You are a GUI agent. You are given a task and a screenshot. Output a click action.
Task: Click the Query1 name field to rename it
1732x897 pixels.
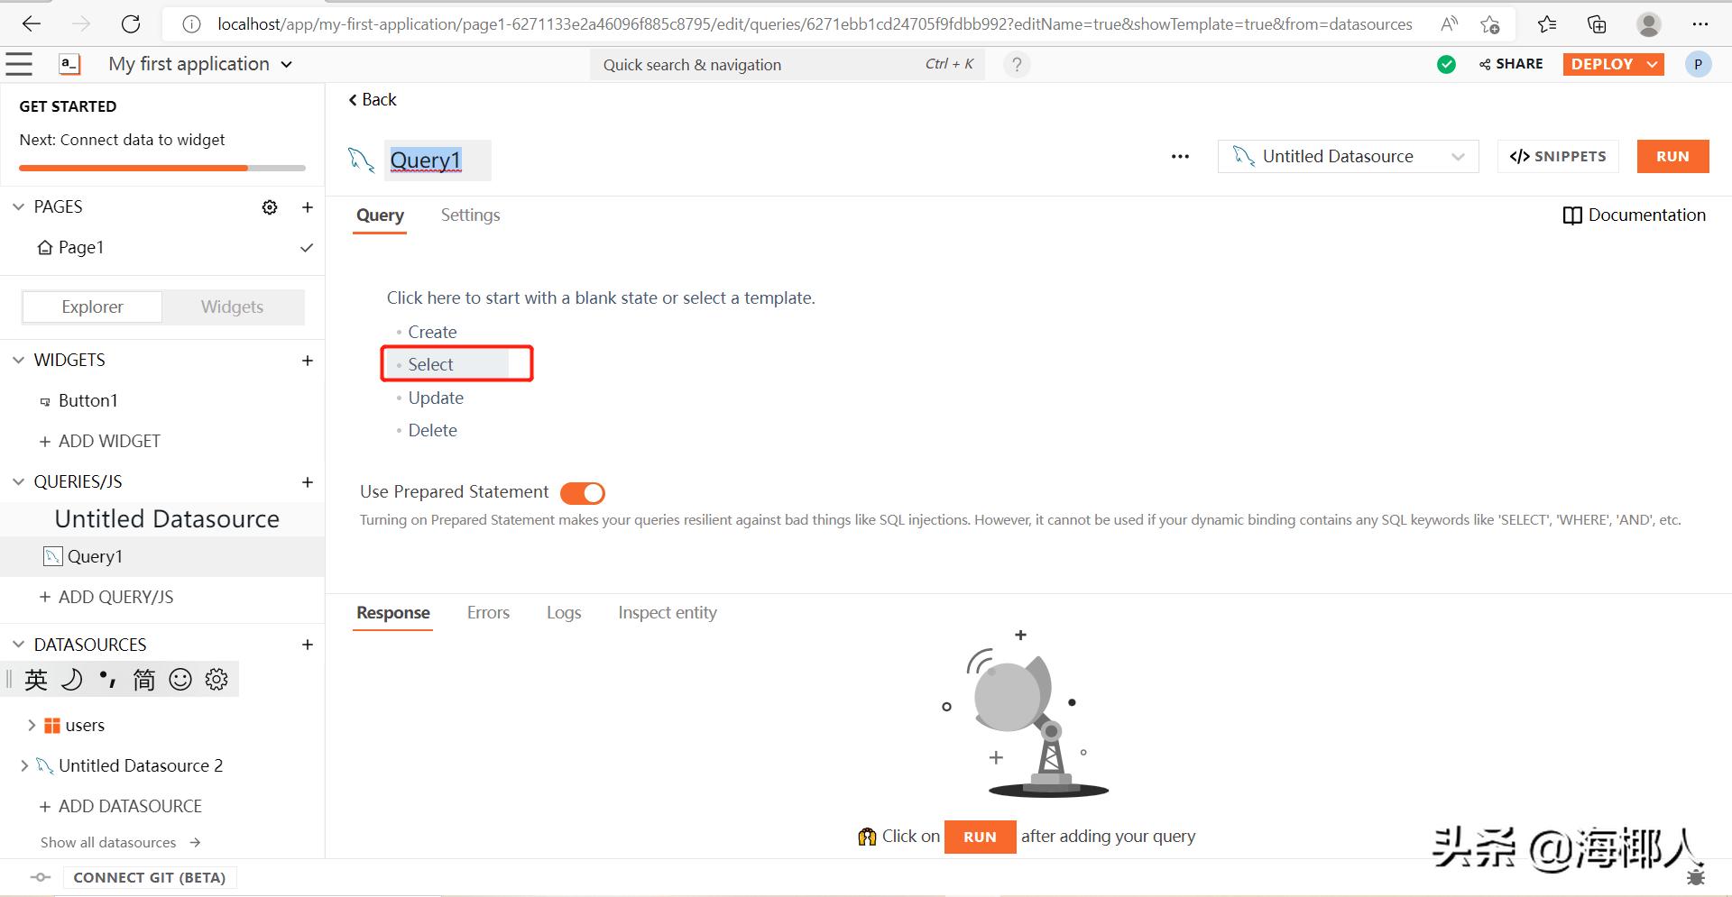(x=426, y=160)
